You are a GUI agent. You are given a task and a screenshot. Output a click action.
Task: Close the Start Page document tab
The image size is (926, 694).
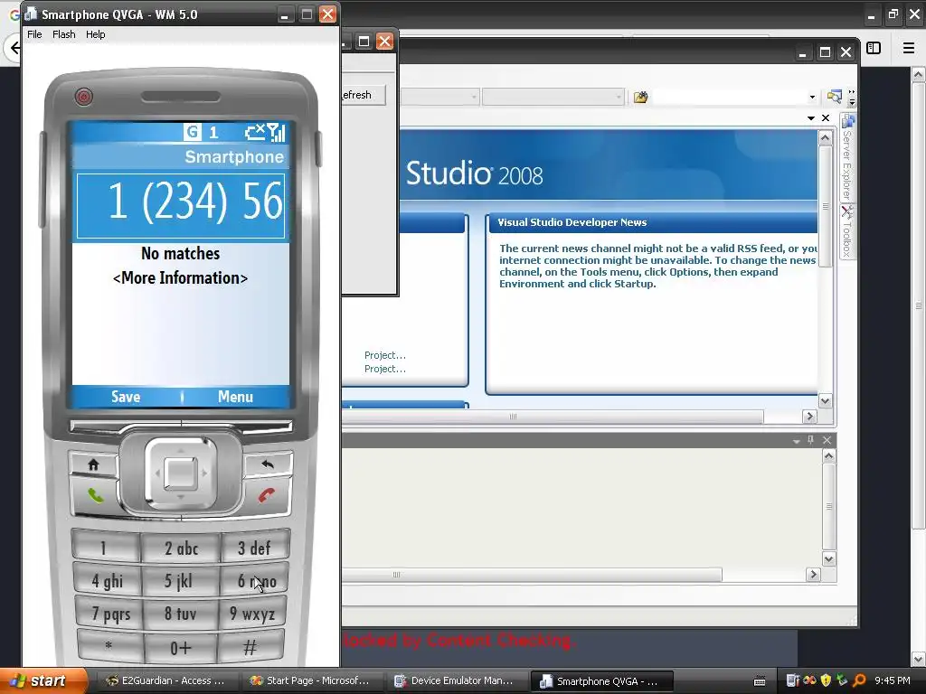click(x=826, y=118)
